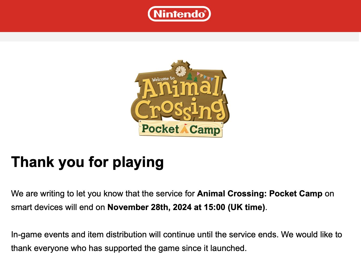Click the empty red header area left of the Nintendo logo

pos(74,16)
